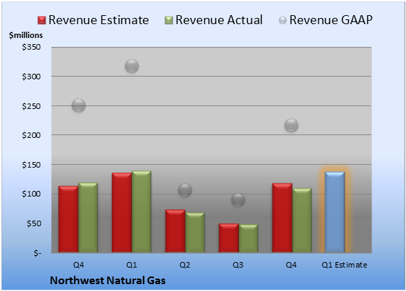Click the Q3 GAAP sphere near $90
The height and width of the screenshot is (291, 406).
238,200
